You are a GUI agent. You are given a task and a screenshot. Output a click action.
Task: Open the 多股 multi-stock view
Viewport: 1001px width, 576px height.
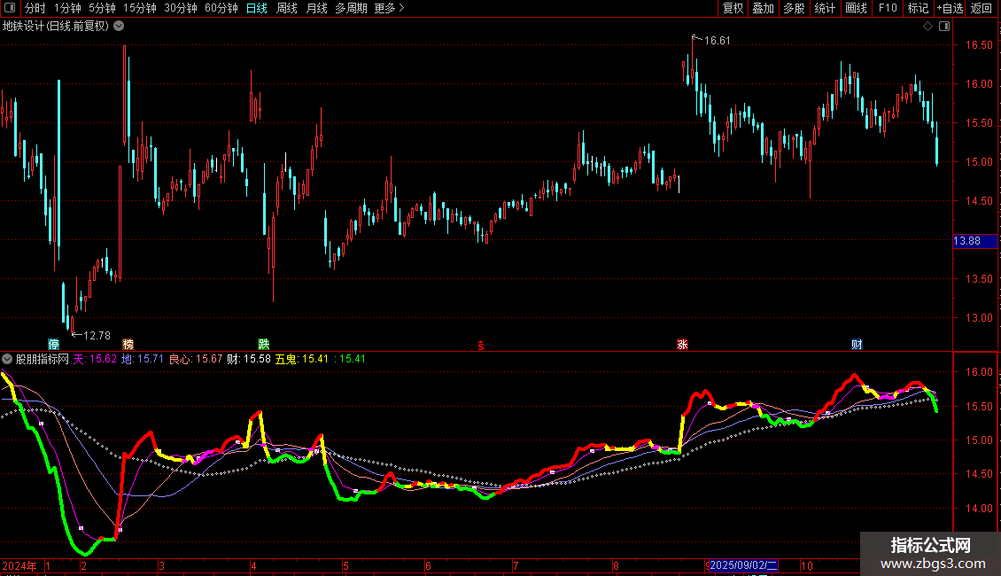click(x=794, y=8)
